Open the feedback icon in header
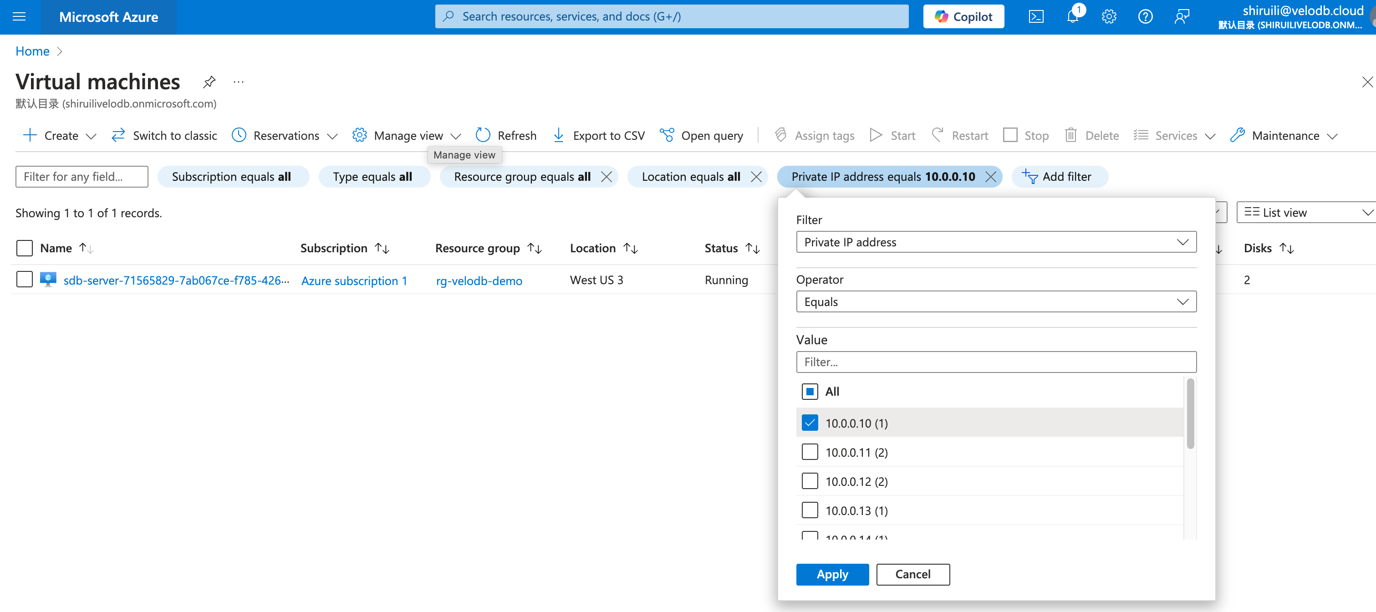Viewport: 1376px width, 612px height. [1182, 16]
